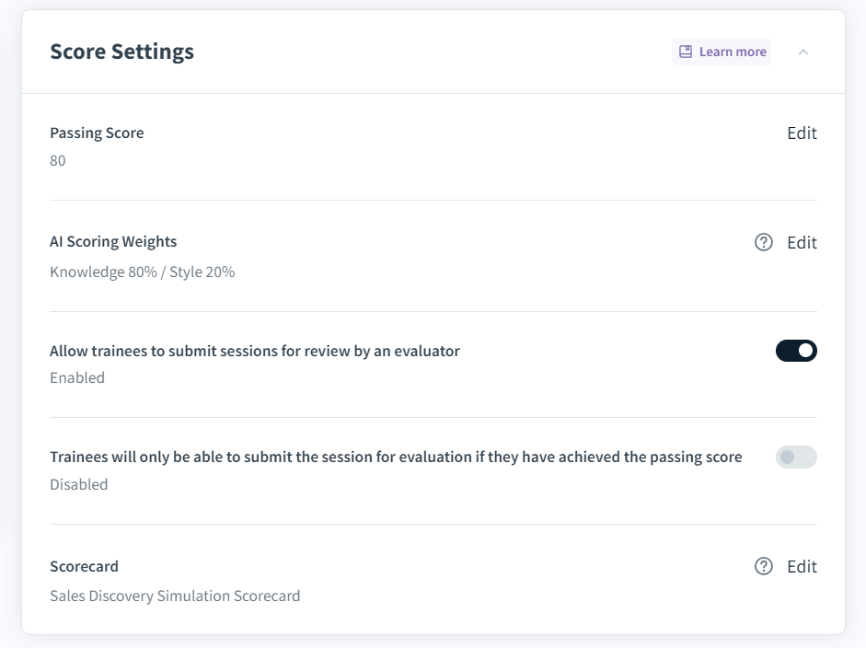866x648 pixels.
Task: Edit the Passing Score
Action: (x=802, y=133)
